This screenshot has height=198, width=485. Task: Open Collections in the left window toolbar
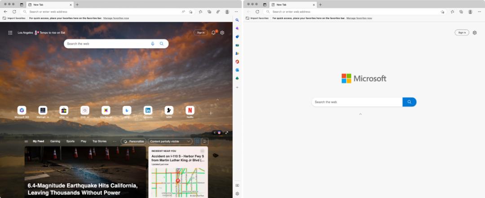coord(209,12)
